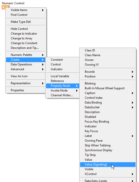
Task: Expand the Bounds property submenu
Action: [x=108, y=72]
